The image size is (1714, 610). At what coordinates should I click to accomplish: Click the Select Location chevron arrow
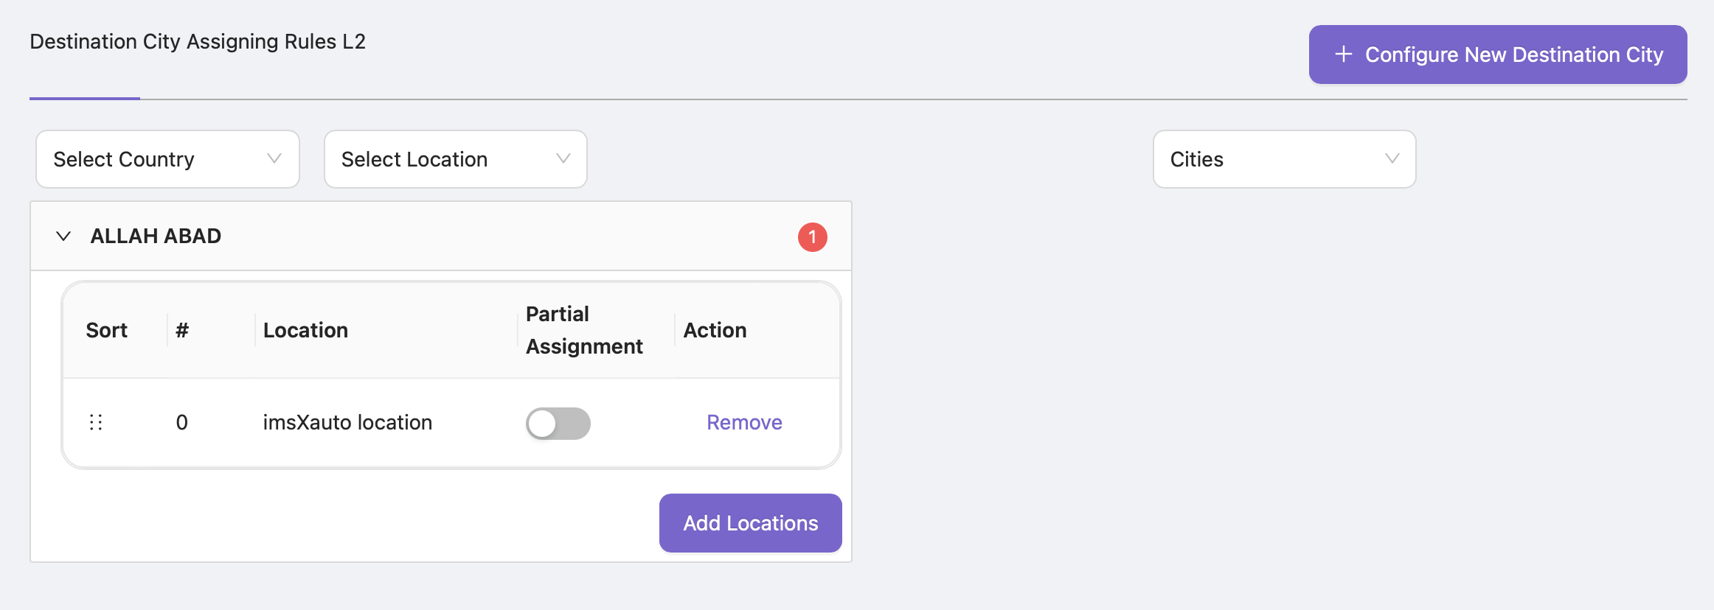point(563,159)
